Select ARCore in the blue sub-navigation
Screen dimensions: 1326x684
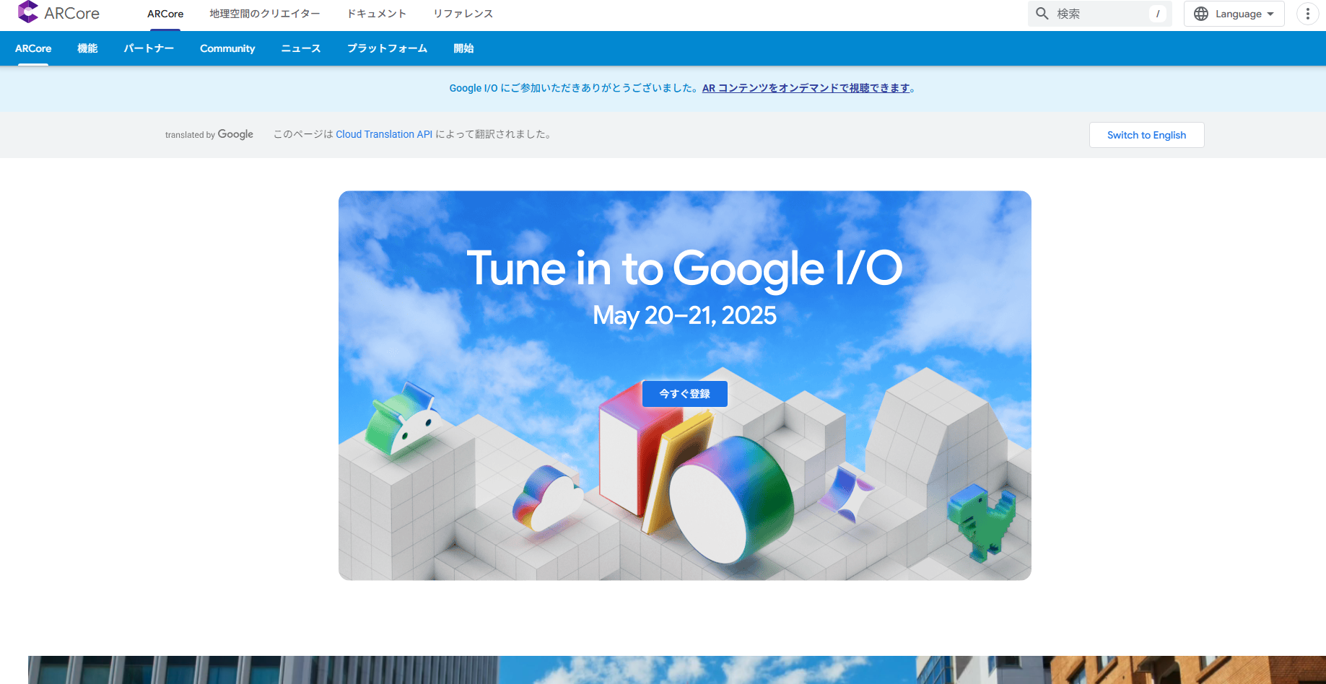pos(33,48)
